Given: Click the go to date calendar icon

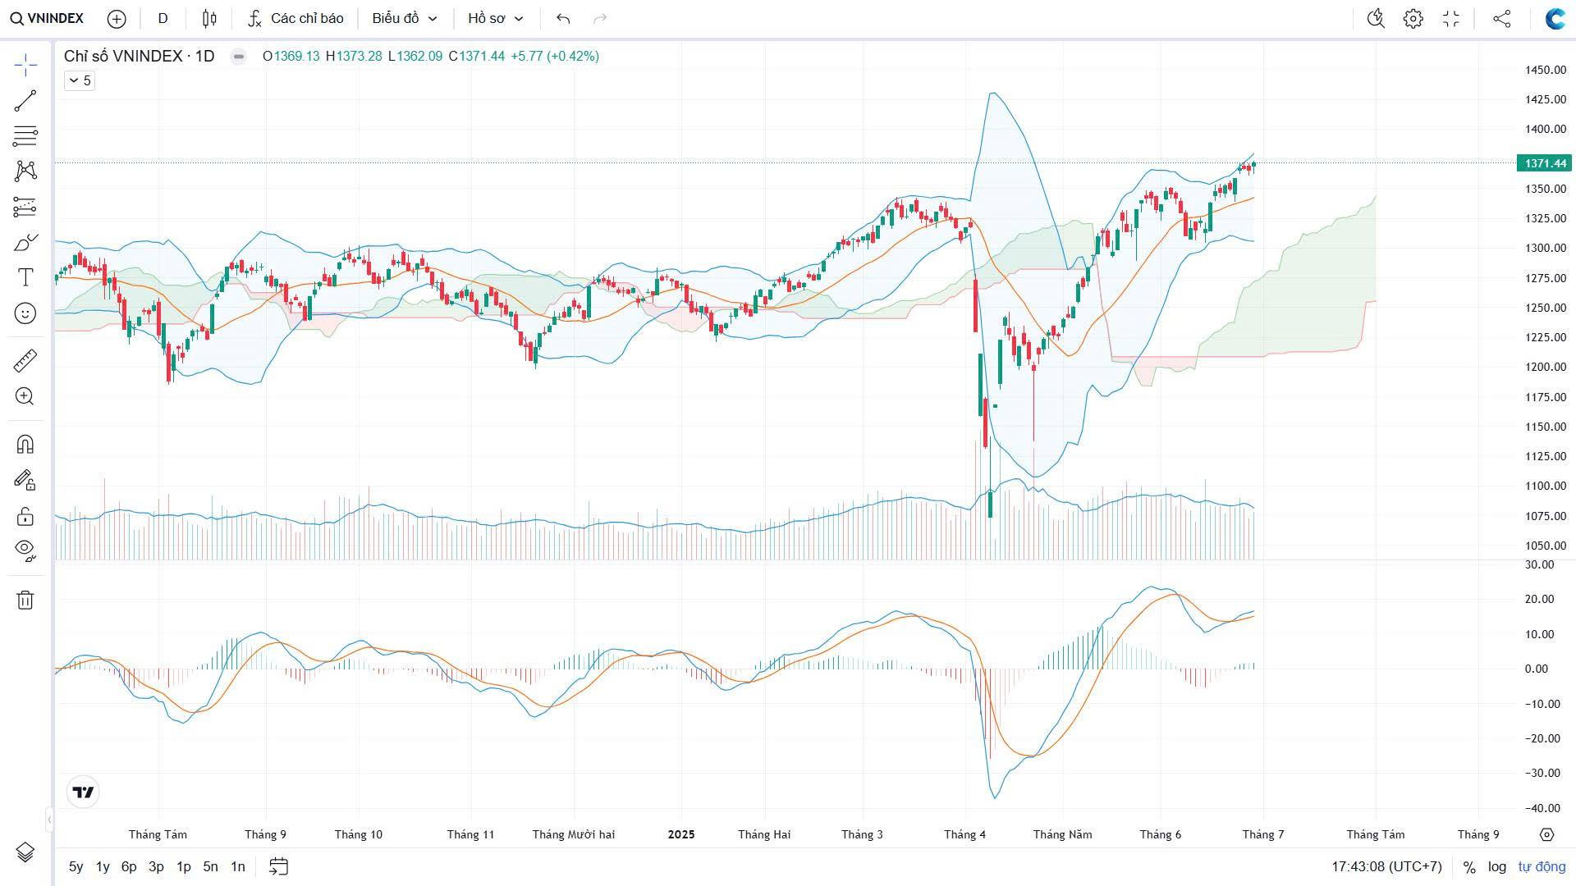Looking at the screenshot, I should coord(278,866).
